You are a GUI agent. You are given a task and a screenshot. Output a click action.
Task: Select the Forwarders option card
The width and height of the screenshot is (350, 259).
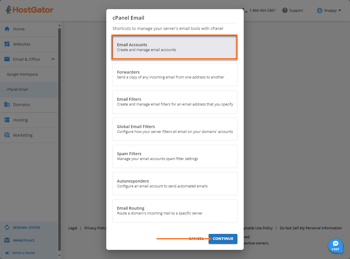click(175, 74)
